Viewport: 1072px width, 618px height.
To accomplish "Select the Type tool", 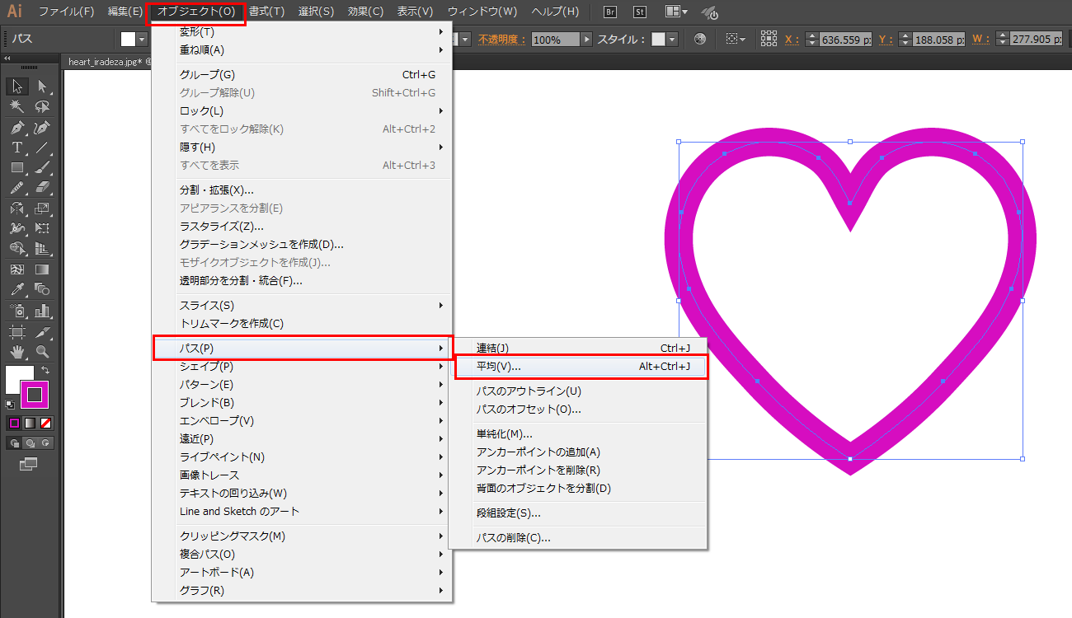I will coord(16,147).
